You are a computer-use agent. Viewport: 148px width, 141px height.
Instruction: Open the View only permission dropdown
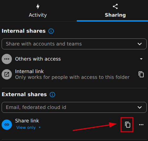click(x=28, y=128)
